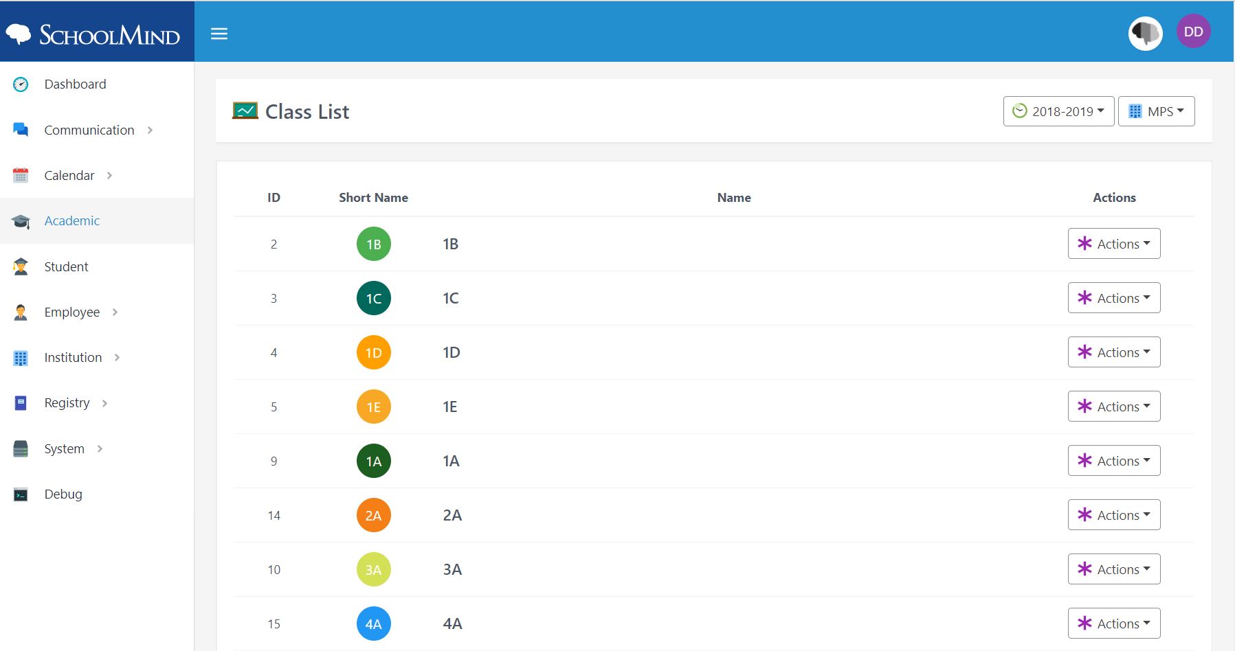Open the Calendar menu item

[x=97, y=175]
